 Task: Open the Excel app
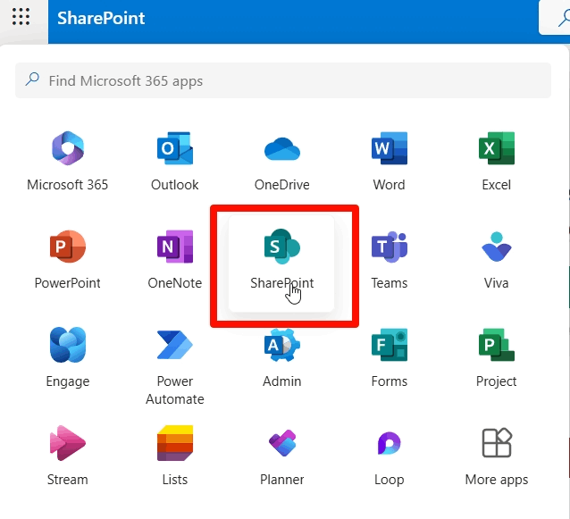(497, 162)
